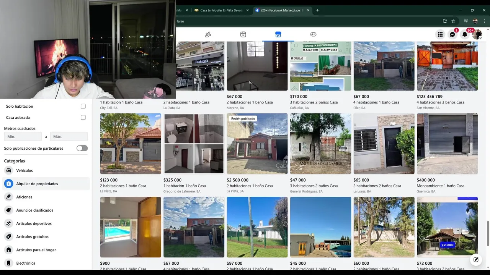Click the new message compose icon
This screenshot has width=490, height=275.
(476, 260)
